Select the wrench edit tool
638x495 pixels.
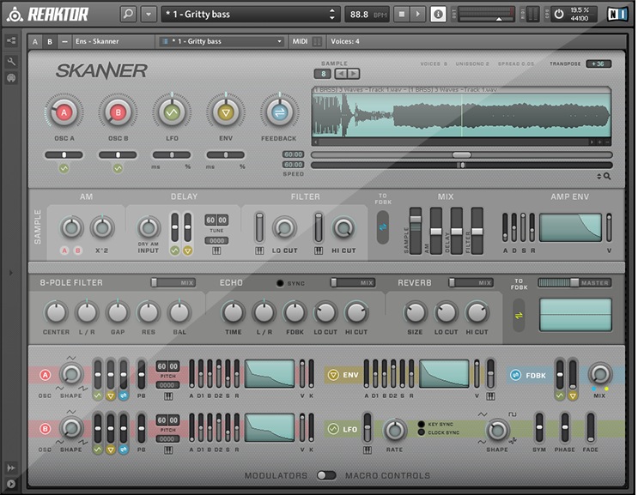tap(11, 62)
